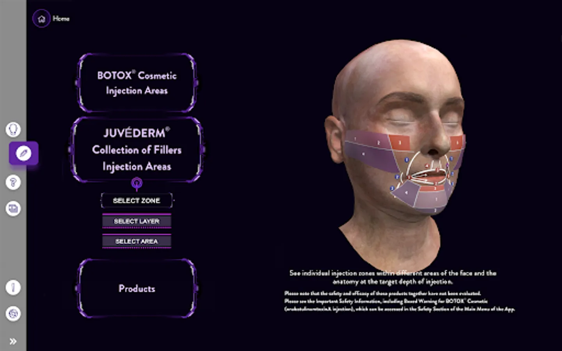Open the Products panel
Screen dimensions: 562x351
click(137, 289)
